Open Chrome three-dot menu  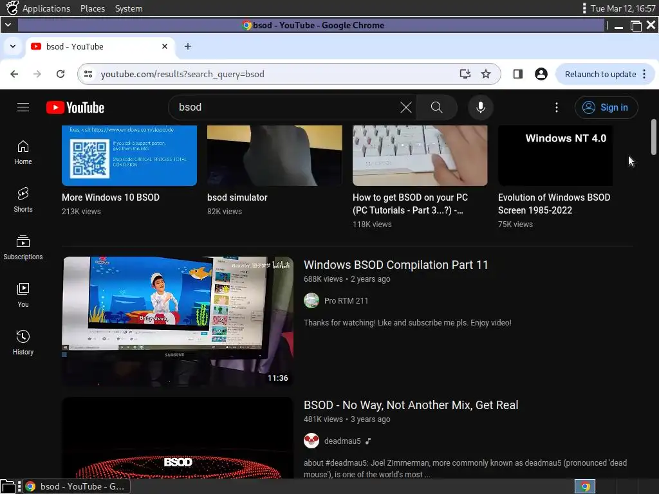(644, 74)
